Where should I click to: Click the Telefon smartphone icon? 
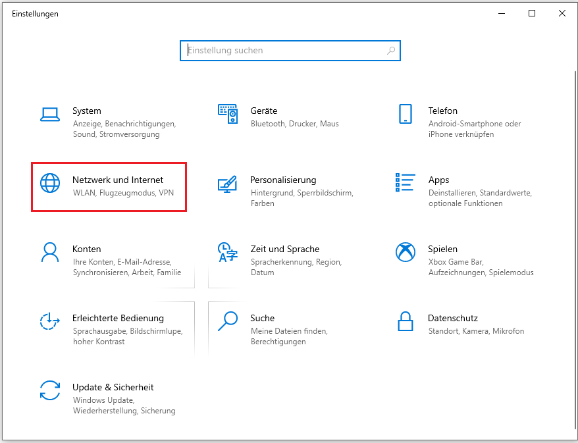[405, 114]
